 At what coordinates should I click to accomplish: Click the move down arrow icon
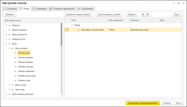pos(148,15)
